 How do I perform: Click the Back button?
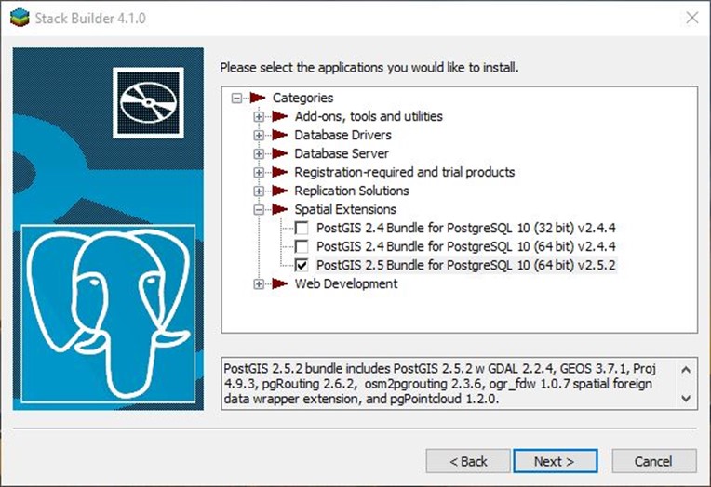tap(468, 461)
